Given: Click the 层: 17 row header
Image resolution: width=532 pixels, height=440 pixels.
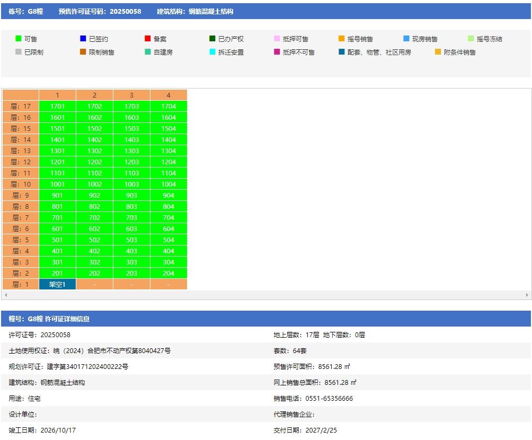Looking at the screenshot, I should tap(21, 106).
